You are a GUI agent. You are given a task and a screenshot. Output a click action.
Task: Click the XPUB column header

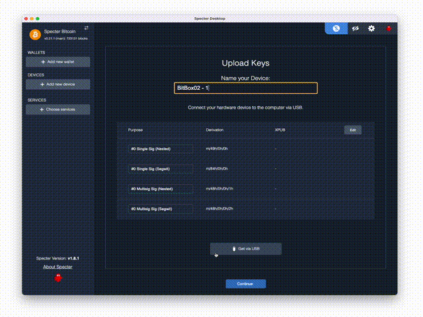(x=280, y=130)
